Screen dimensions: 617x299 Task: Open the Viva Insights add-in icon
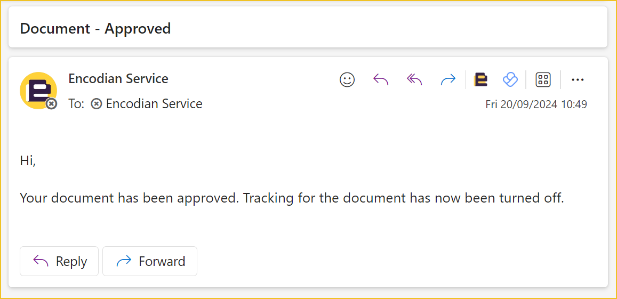click(510, 80)
